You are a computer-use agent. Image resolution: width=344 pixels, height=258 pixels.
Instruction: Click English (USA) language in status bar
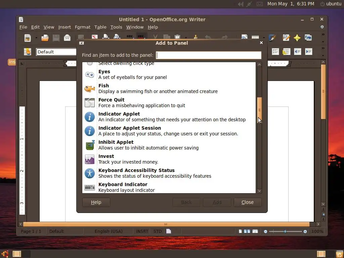[x=109, y=231]
